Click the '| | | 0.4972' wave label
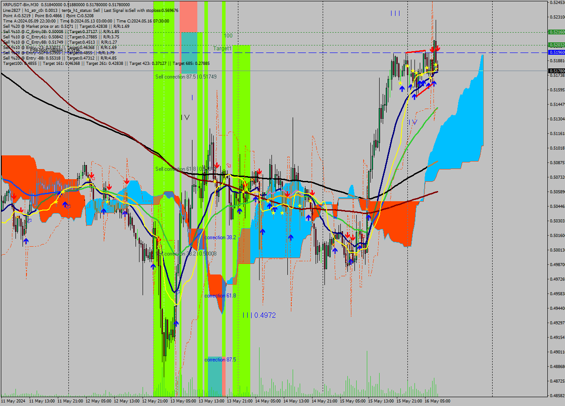The height and width of the screenshot is (406, 565). click(260, 315)
